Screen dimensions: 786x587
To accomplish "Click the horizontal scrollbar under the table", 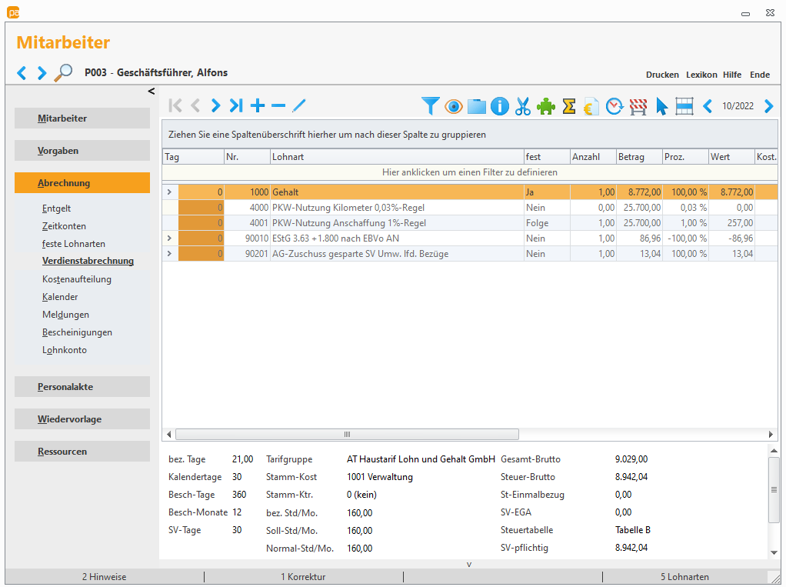I will (347, 435).
